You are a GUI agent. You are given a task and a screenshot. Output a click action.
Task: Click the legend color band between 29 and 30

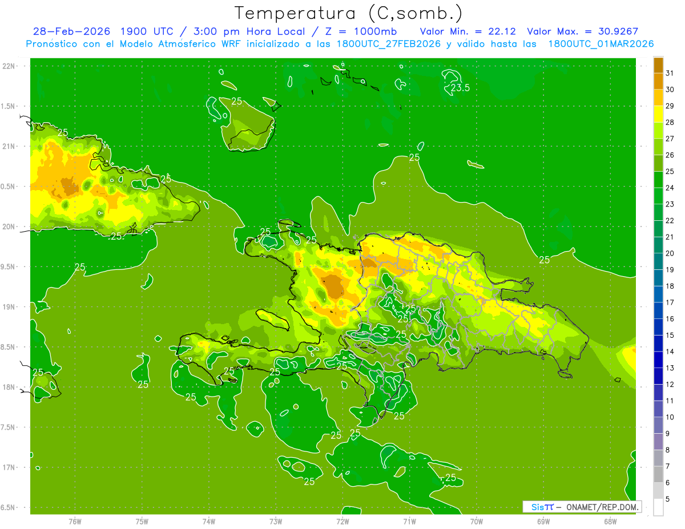pyautogui.click(x=658, y=98)
